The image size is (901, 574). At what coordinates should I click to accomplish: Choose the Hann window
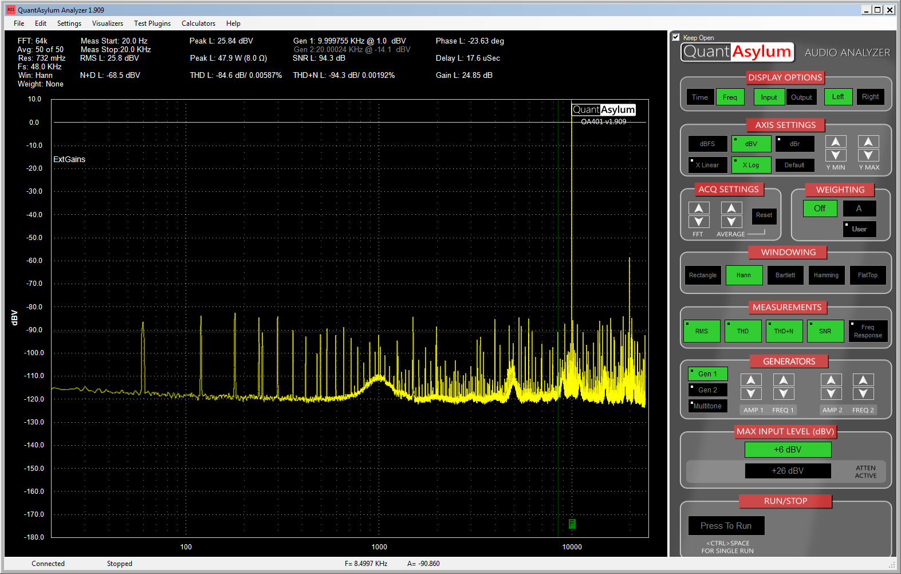click(x=744, y=276)
